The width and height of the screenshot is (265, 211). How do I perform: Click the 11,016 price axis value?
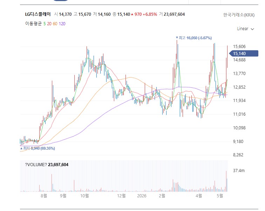[239, 114]
